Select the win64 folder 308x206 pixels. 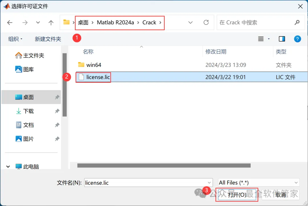pyautogui.click(x=94, y=65)
